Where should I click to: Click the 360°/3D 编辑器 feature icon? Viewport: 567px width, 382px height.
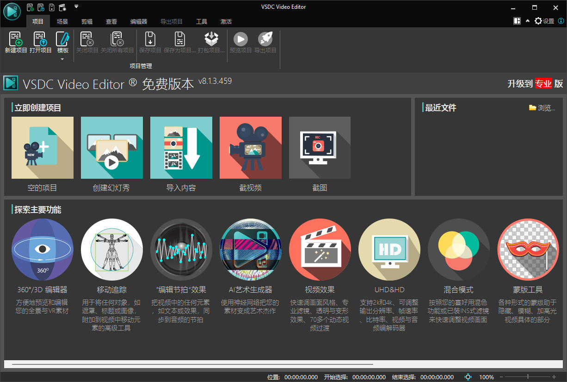pos(42,250)
